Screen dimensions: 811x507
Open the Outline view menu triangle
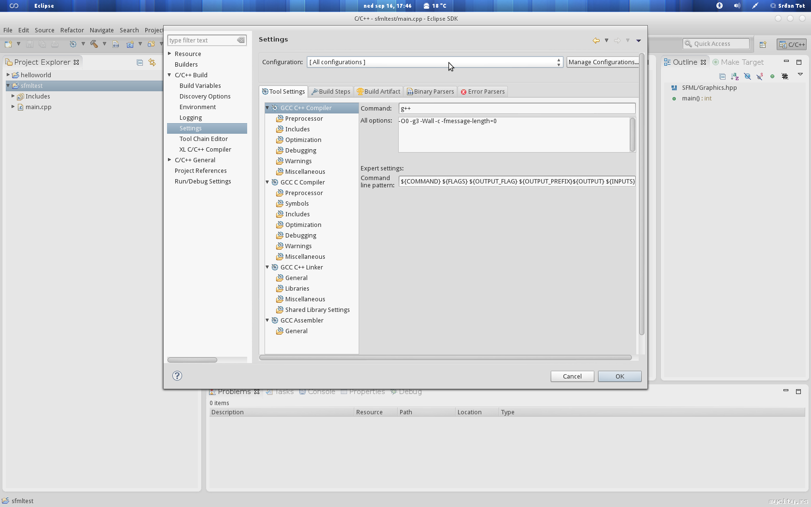(x=800, y=74)
